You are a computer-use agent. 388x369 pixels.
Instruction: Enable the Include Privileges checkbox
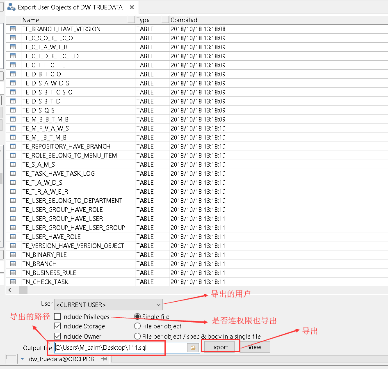tap(57, 316)
